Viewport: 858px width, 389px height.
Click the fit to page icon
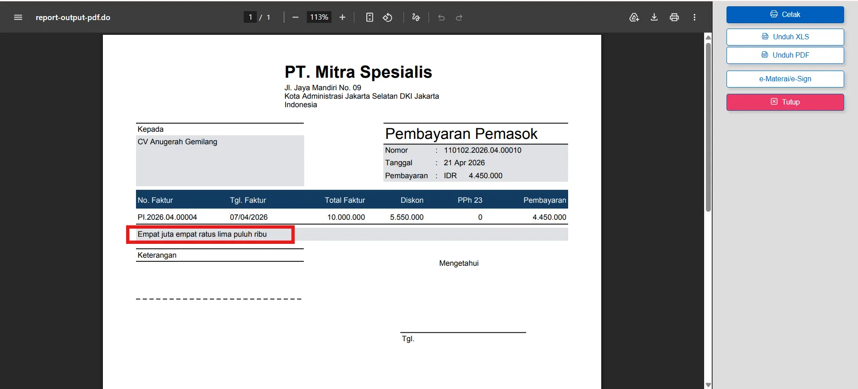tap(370, 17)
